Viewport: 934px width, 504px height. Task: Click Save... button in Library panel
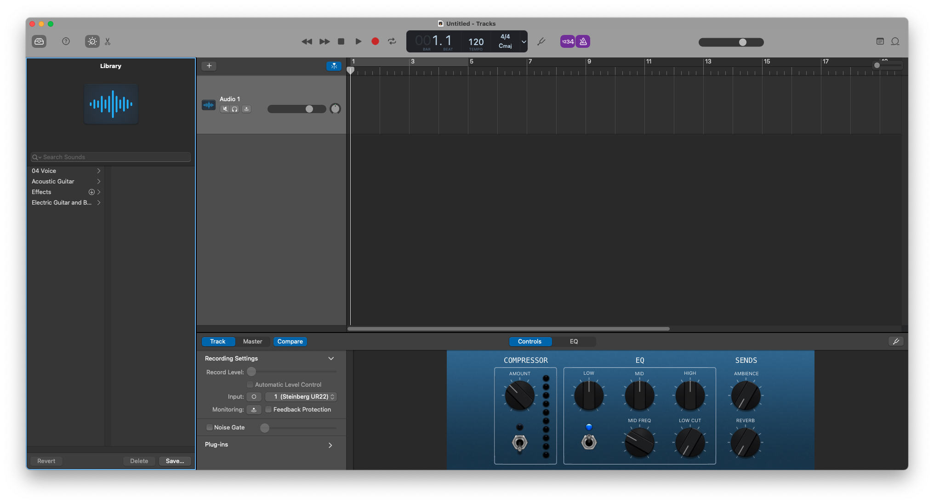coord(175,461)
